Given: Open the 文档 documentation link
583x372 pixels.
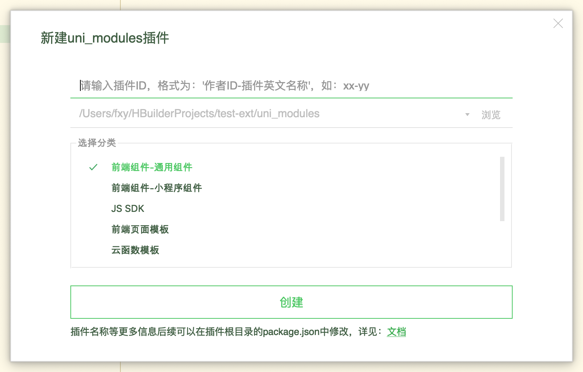Looking at the screenshot, I should pos(396,332).
